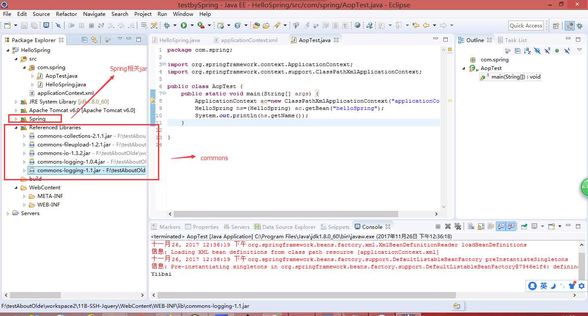The height and width of the screenshot is (316, 588).
Task: Open web browser globe toolbar icon
Action: click(357, 25)
